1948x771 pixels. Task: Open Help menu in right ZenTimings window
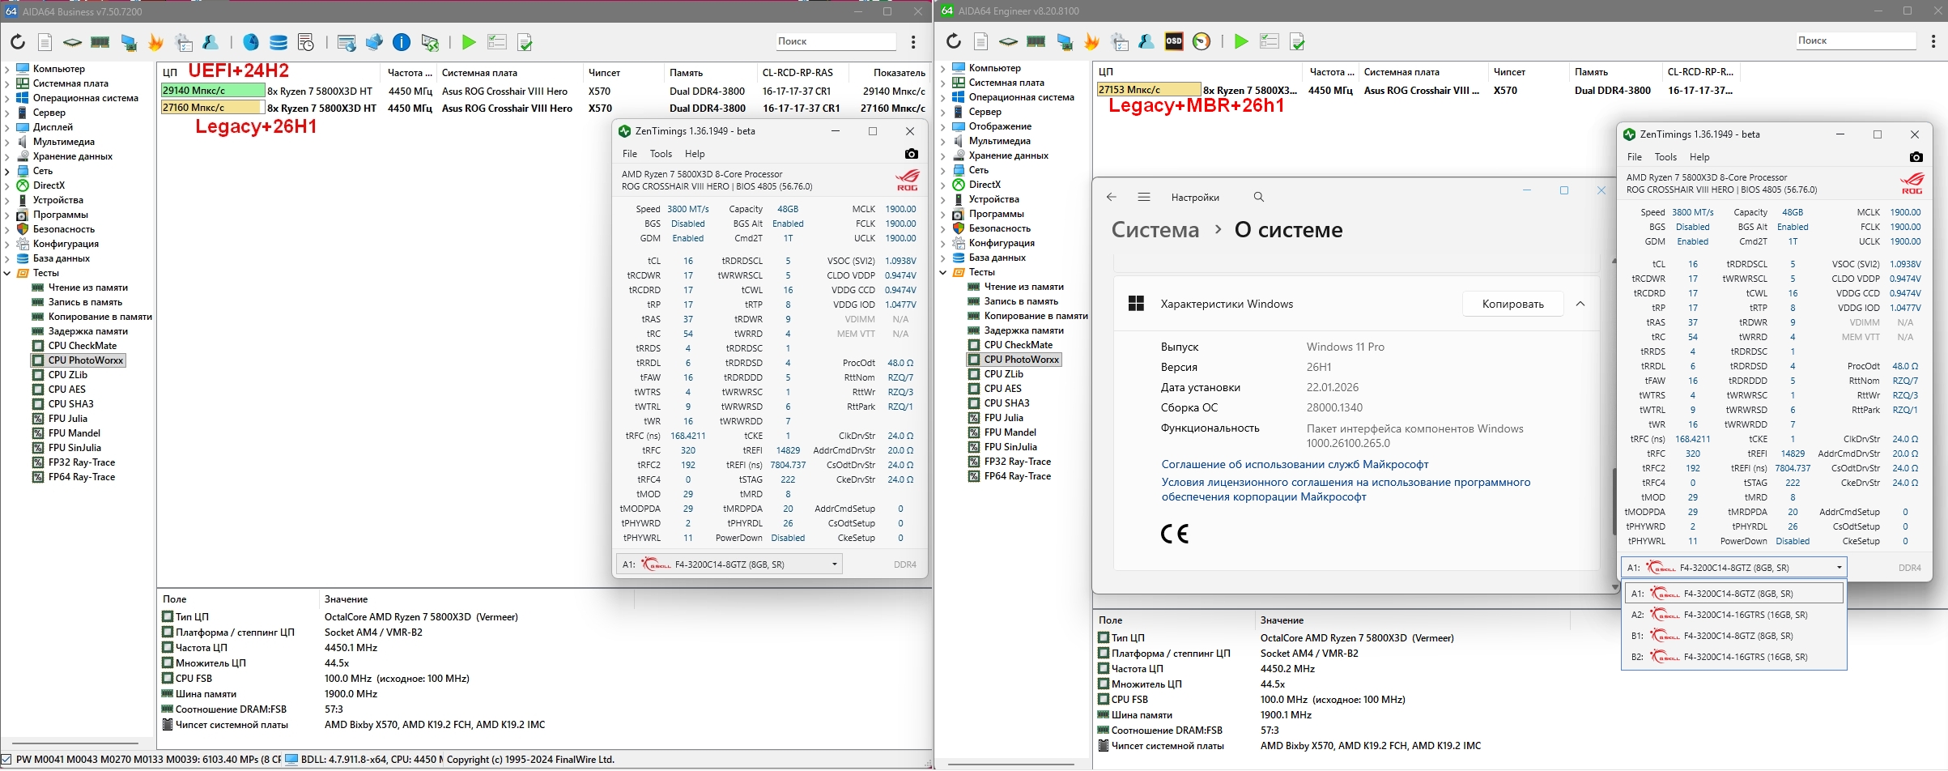point(1699,157)
